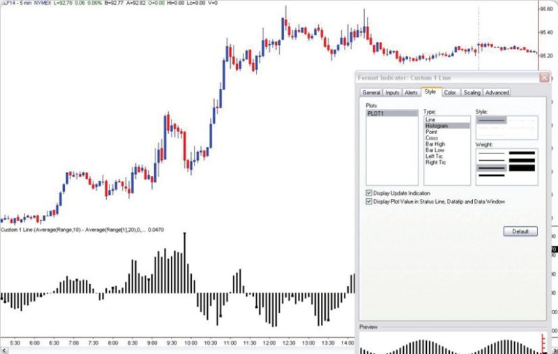Click the 8:30 time axis label

point(133,343)
